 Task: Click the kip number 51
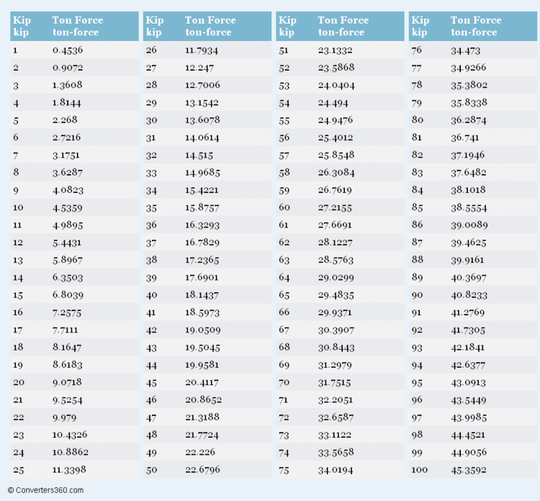pos(284,50)
